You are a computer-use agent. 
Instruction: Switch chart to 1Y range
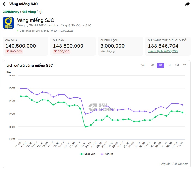[x=185, y=65]
